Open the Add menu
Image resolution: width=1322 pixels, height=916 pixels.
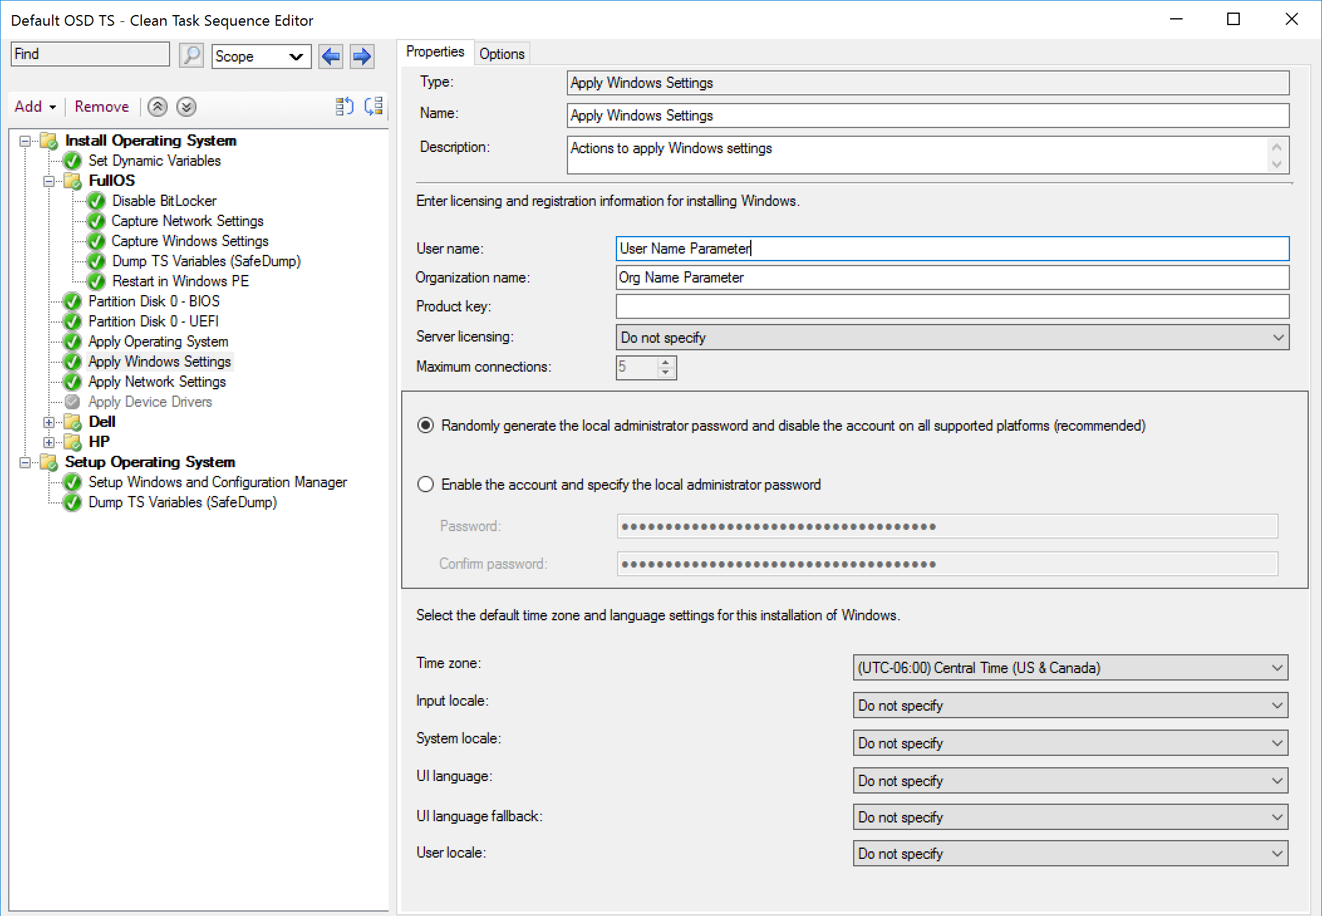tap(35, 107)
